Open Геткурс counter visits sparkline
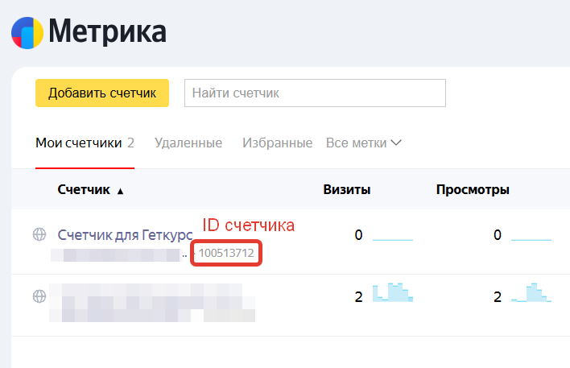This screenshot has height=368, width=570. click(x=393, y=240)
